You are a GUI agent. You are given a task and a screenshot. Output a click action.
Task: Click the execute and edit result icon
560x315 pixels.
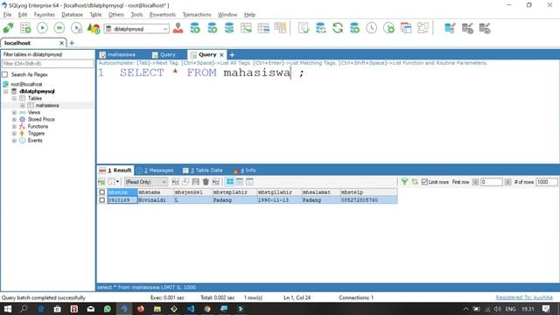(x=76, y=28)
